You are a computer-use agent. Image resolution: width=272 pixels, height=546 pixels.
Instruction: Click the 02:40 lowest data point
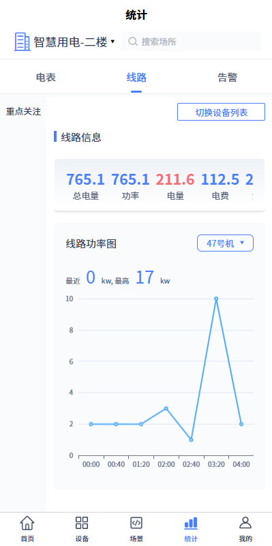click(191, 440)
